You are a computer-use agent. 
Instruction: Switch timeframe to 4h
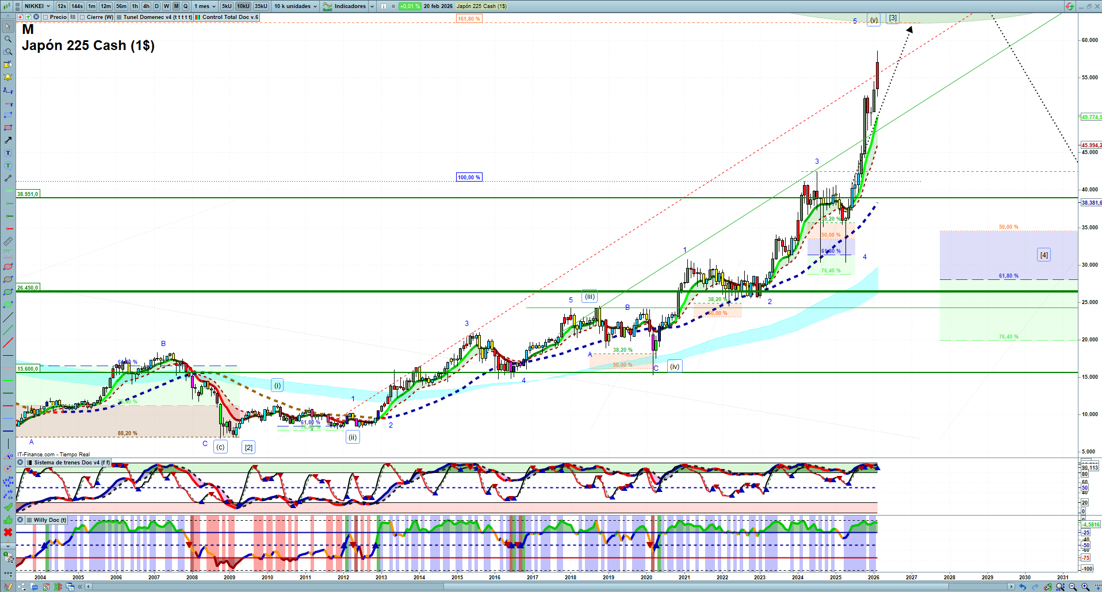click(x=146, y=6)
